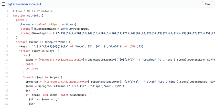215x106 pixels.
Task: Jump to line number 6
Action: coord(7,33)
